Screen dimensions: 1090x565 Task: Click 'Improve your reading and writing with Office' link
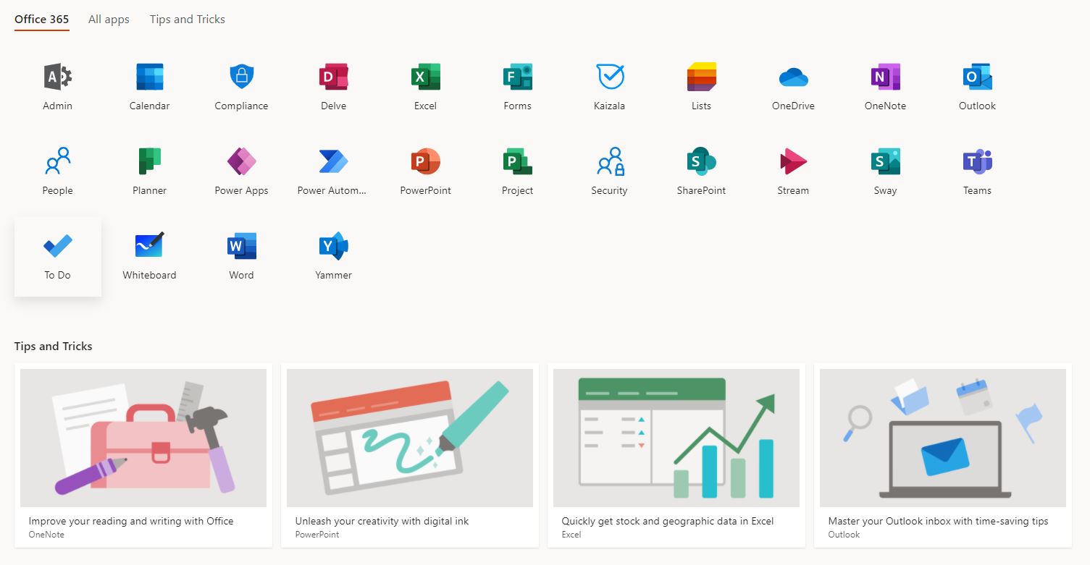tap(131, 521)
